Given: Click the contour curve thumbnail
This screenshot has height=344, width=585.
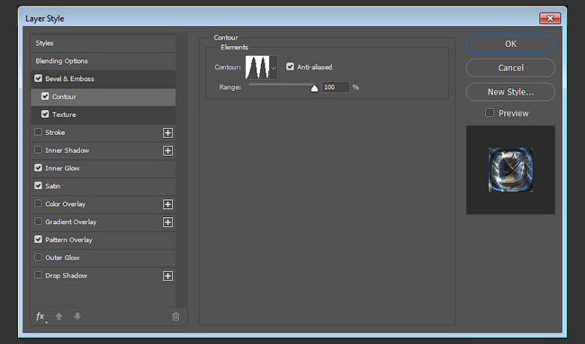Looking at the screenshot, I should pyautogui.click(x=257, y=68).
